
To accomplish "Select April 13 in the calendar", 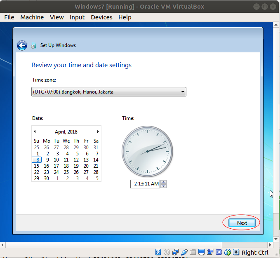I will tap(86, 159).
